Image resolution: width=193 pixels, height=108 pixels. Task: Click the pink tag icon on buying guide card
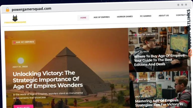pyautogui.click(x=136, y=35)
